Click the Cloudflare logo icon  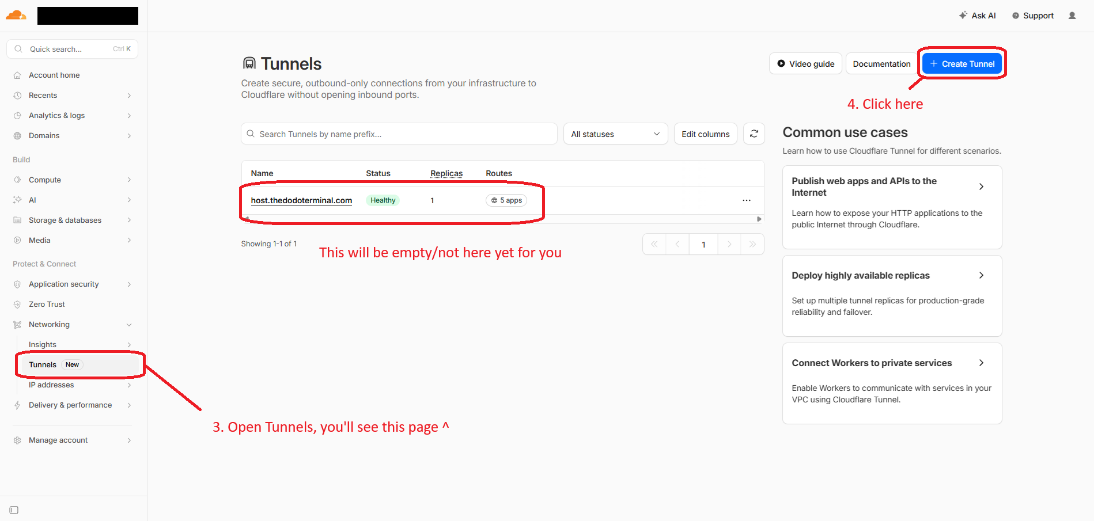click(x=16, y=16)
